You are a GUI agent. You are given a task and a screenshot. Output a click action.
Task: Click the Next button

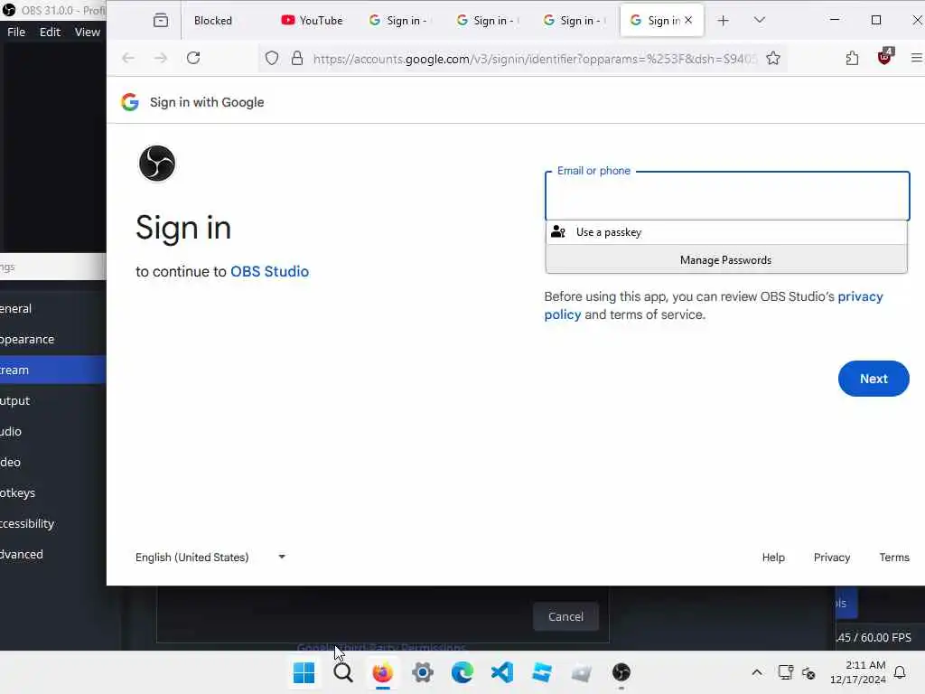pos(874,379)
